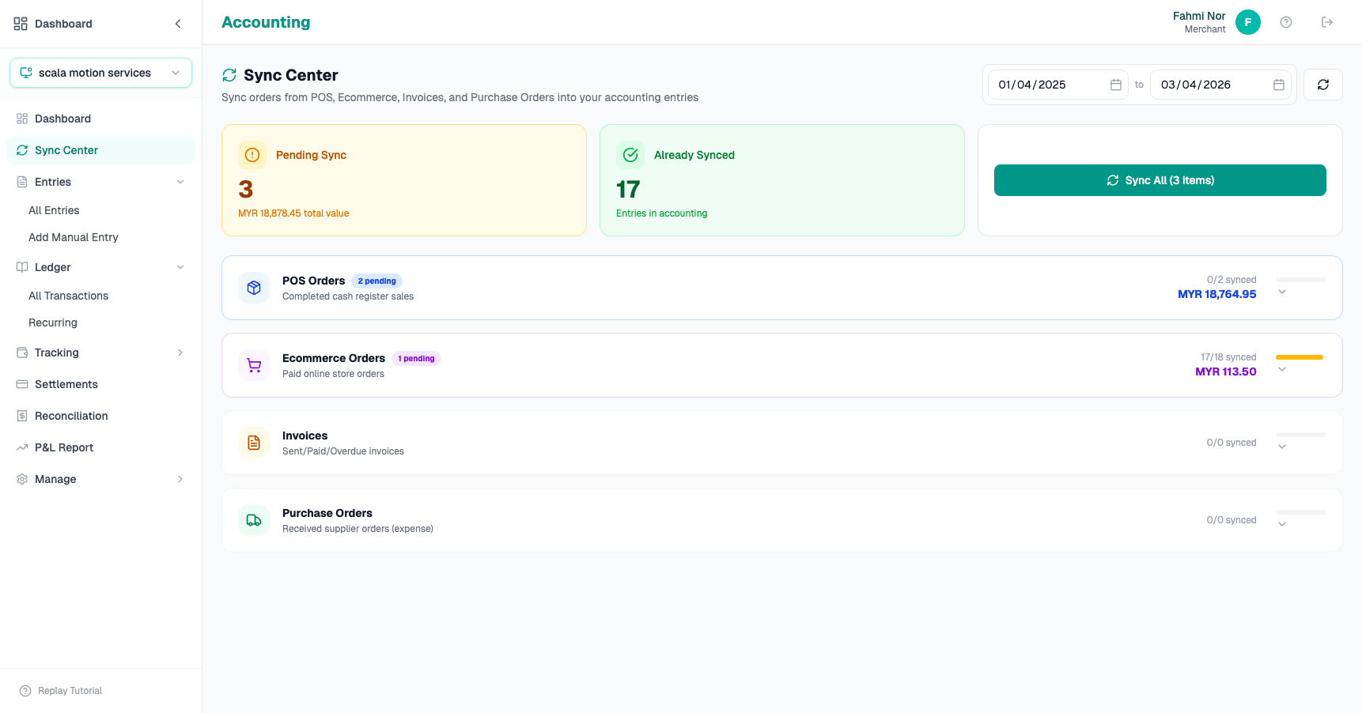Open the start date calendar picker icon

(1116, 85)
